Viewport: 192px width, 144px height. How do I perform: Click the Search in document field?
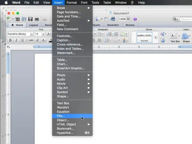186,19
